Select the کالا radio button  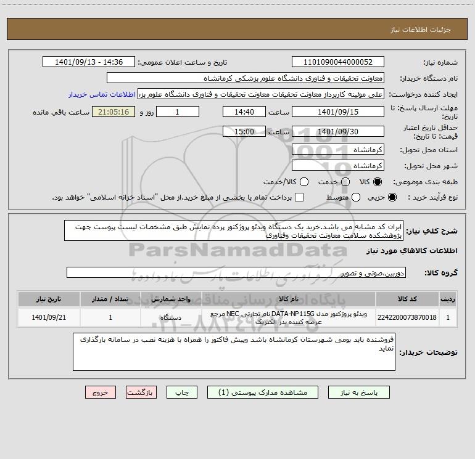(x=378, y=182)
